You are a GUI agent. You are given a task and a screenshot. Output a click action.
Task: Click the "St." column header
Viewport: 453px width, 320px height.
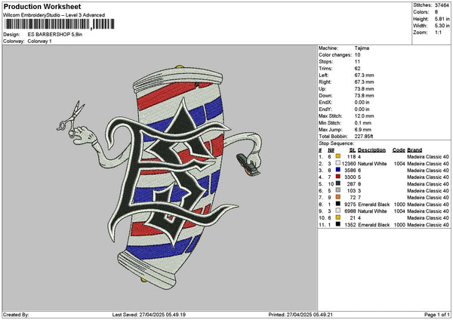click(352, 150)
